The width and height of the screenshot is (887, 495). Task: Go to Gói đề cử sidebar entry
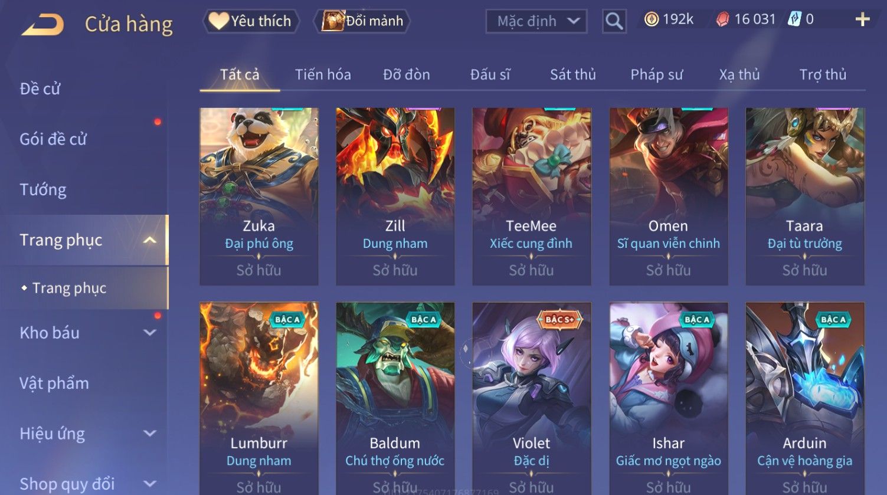[53, 139]
